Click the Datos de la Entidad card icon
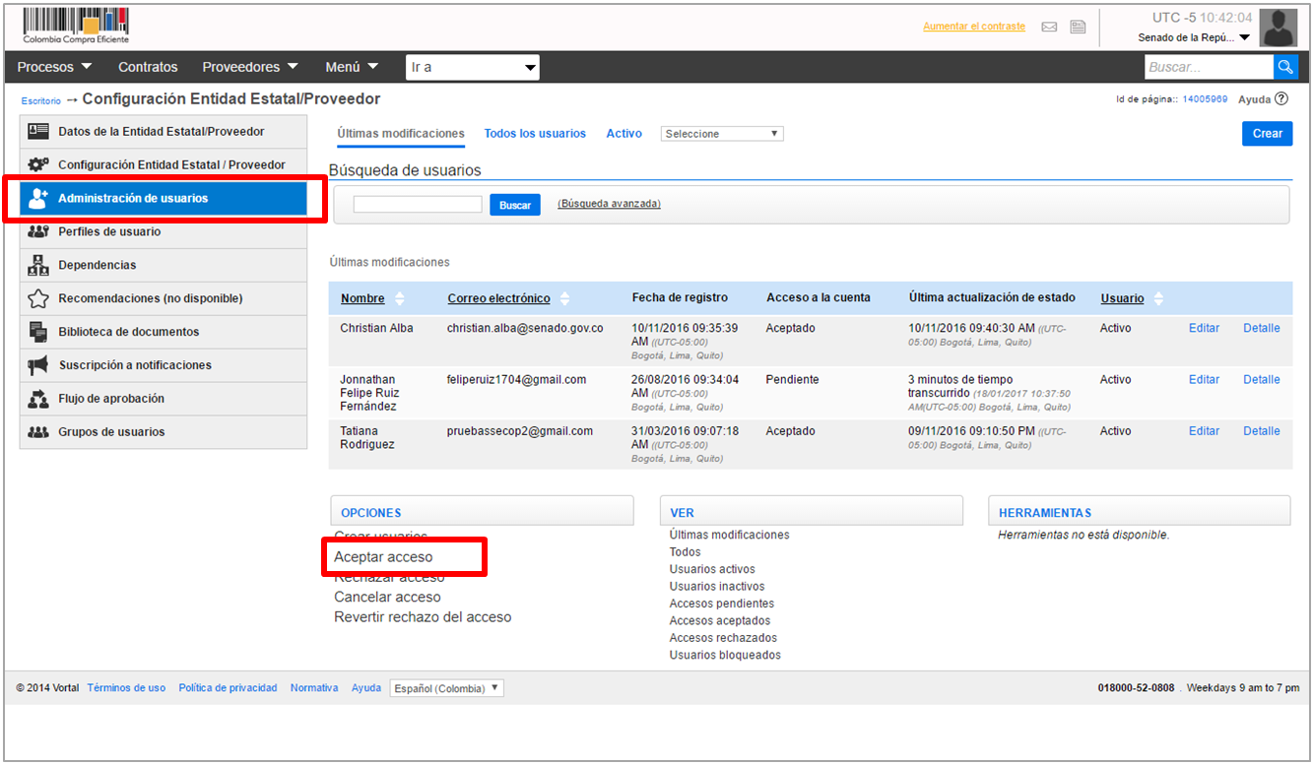The height and width of the screenshot is (764, 1313). (38, 131)
